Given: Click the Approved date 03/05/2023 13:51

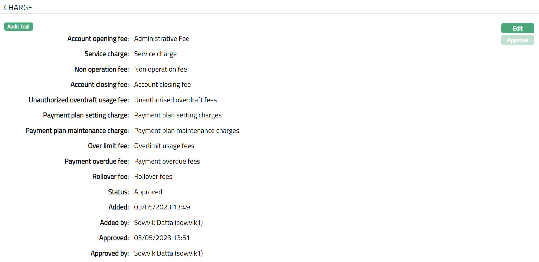Looking at the screenshot, I should tap(162, 238).
